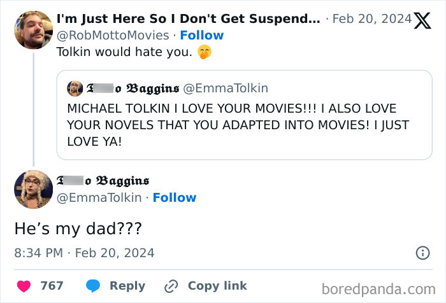This screenshot has width=446, height=303.
Task: Click the X logo icon
Action: click(x=422, y=21)
